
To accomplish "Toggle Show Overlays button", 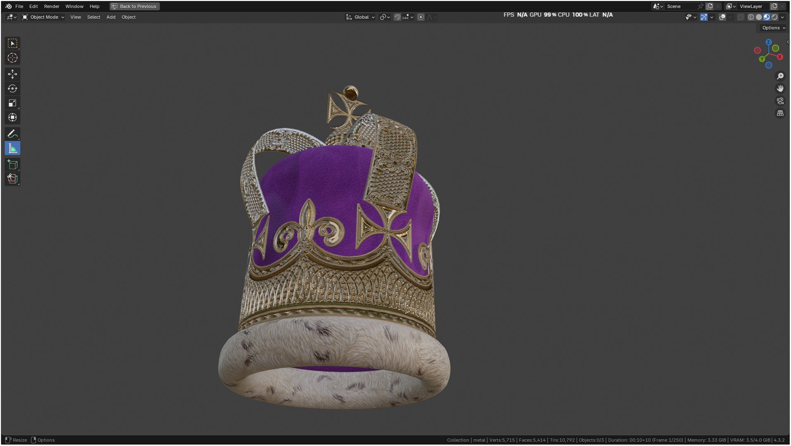I will tap(722, 17).
